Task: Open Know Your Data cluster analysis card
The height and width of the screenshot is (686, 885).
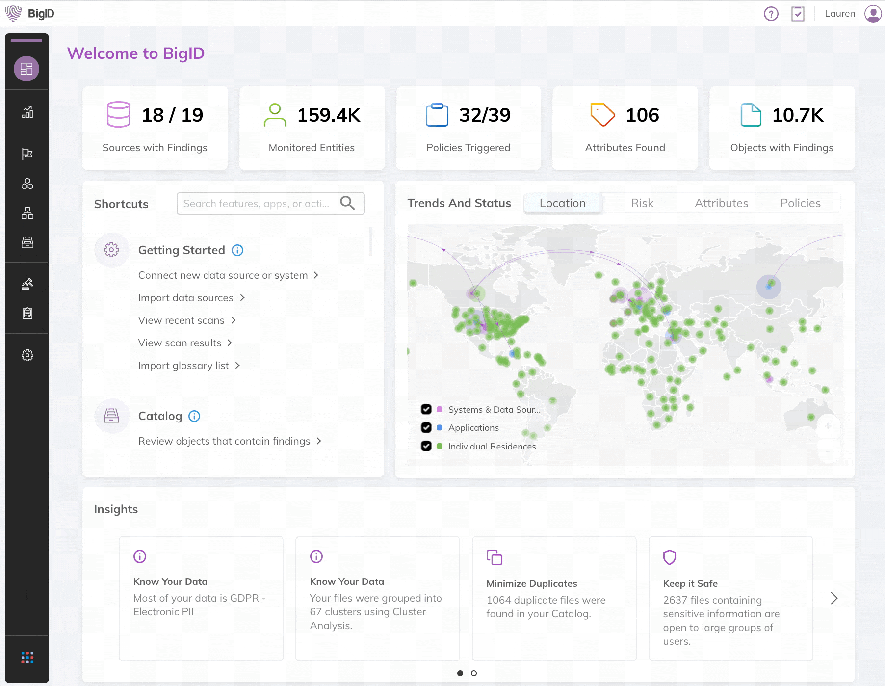Action: [378, 599]
